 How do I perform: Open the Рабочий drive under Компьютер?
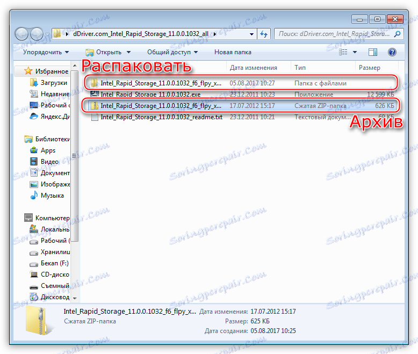tap(49, 241)
